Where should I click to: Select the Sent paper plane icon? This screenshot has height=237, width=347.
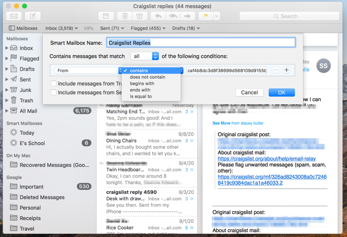14,79
